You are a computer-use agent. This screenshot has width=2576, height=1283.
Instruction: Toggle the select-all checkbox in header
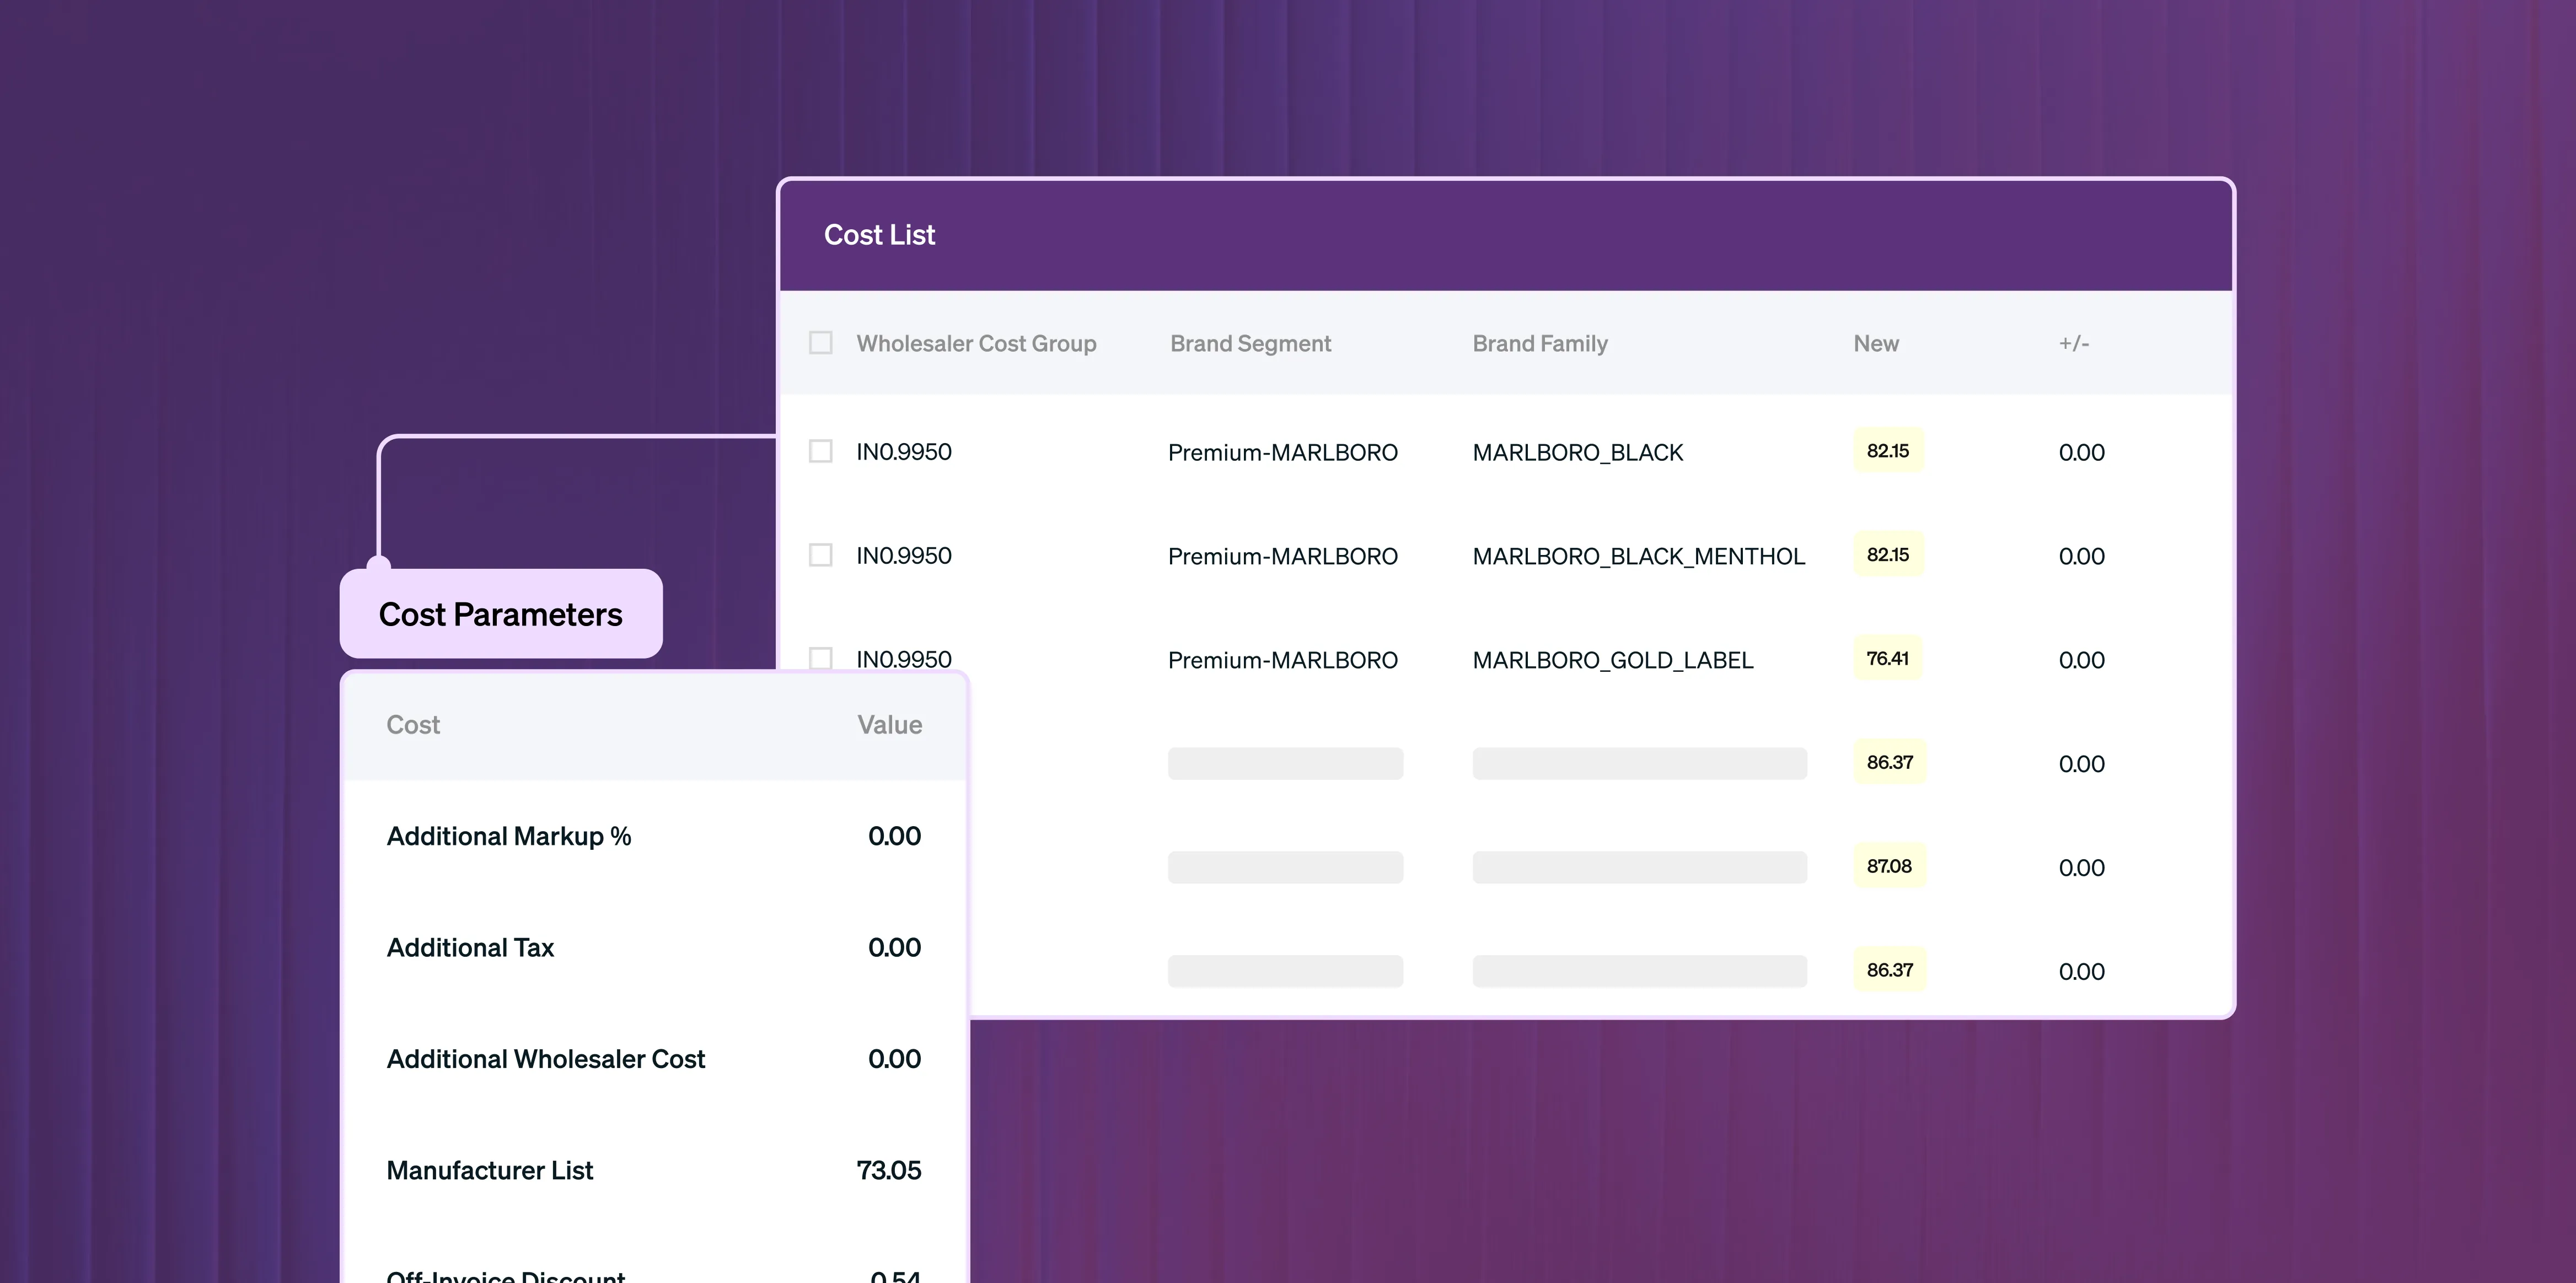pyautogui.click(x=820, y=343)
